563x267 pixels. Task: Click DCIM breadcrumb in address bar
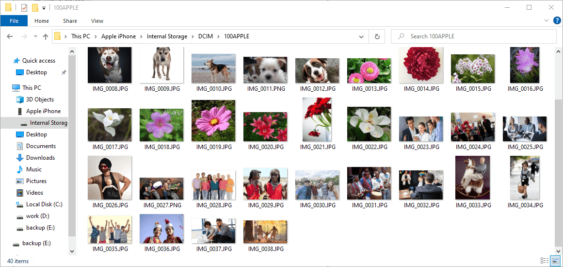[206, 36]
